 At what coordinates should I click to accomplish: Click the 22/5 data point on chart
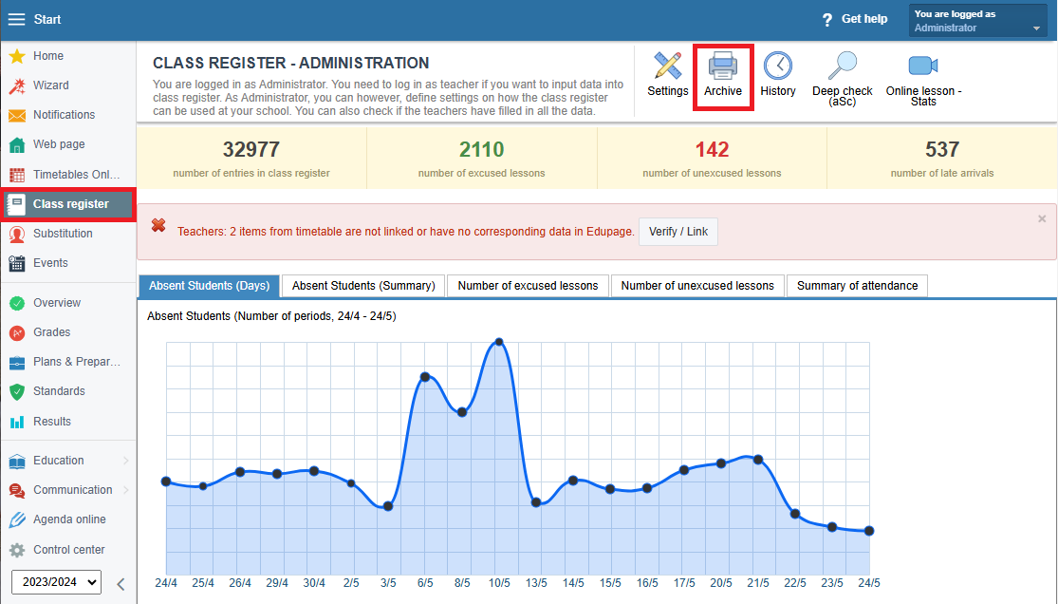[795, 514]
